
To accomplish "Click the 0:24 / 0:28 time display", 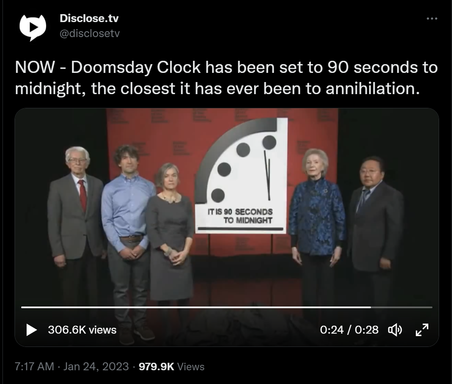I will click(349, 330).
